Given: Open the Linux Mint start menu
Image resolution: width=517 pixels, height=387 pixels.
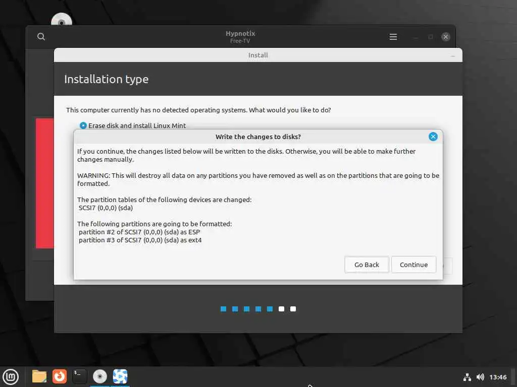Looking at the screenshot, I should (x=11, y=377).
